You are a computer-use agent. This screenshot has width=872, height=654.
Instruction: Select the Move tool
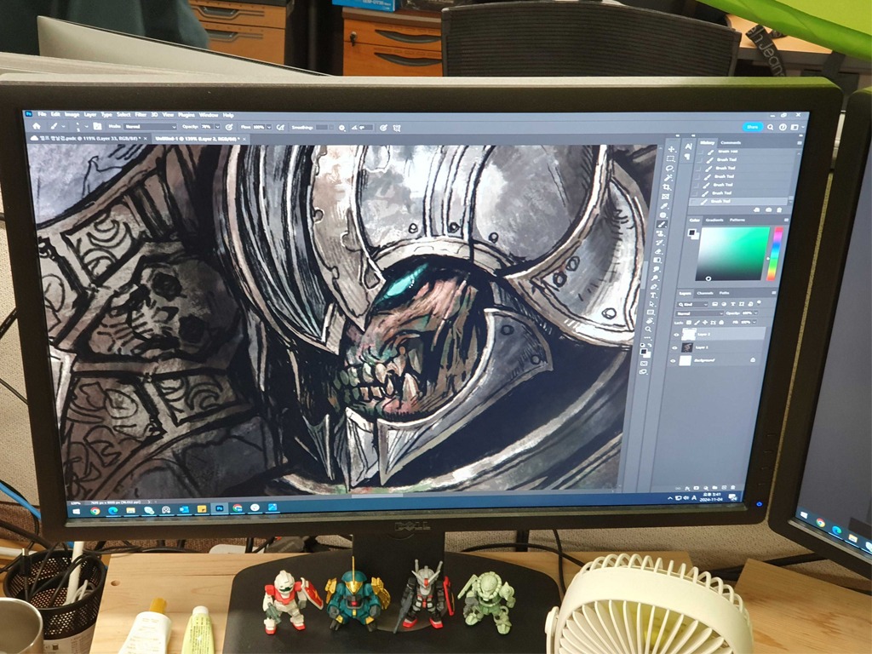[x=670, y=149]
